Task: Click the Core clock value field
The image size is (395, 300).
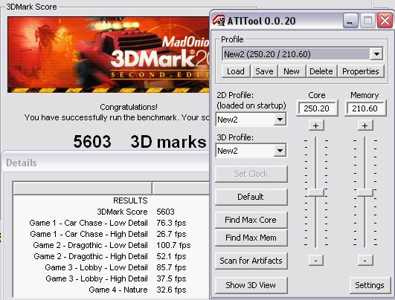Action: [316, 108]
